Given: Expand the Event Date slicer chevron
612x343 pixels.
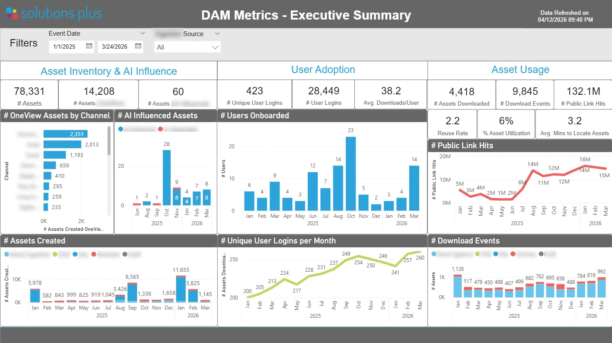Looking at the screenshot, I should point(142,33).
